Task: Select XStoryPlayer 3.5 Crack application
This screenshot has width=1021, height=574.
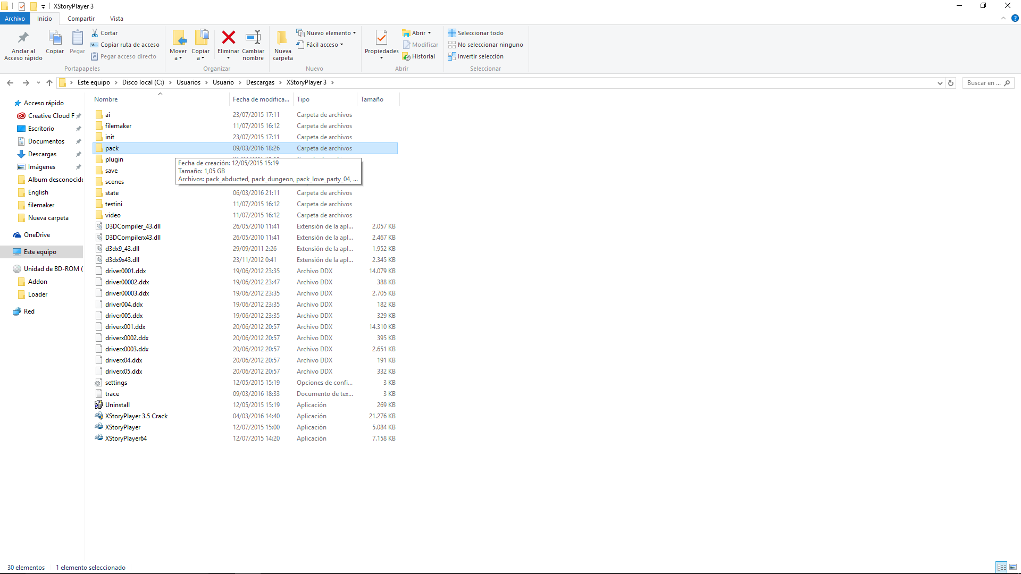Action: click(x=245, y=416)
